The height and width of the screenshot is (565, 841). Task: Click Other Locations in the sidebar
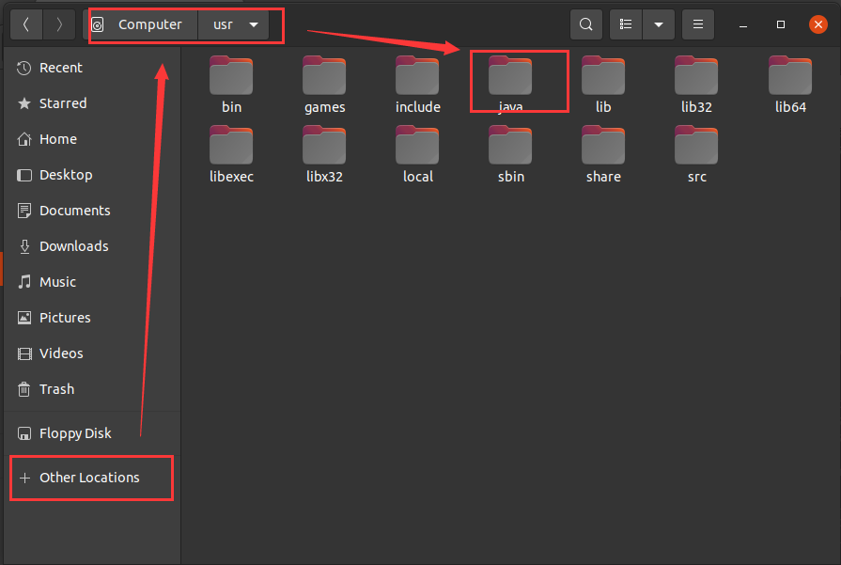click(92, 478)
